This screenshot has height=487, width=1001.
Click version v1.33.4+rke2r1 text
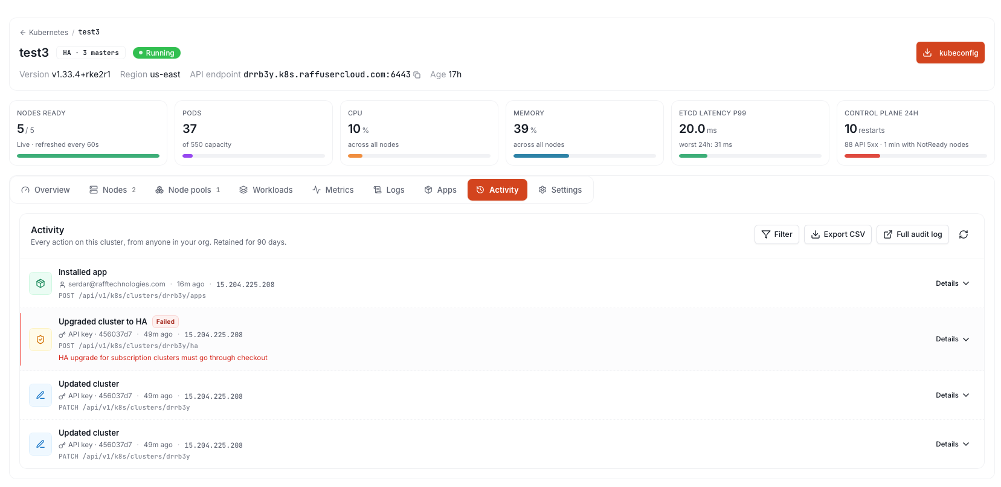tap(81, 75)
